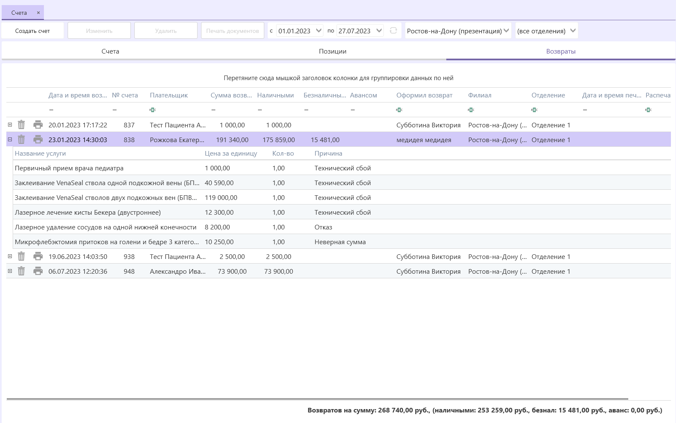Screen dimensions: 676x423
Task: Select the Лазерное лечение кисты Бекера row
Action: point(342,212)
